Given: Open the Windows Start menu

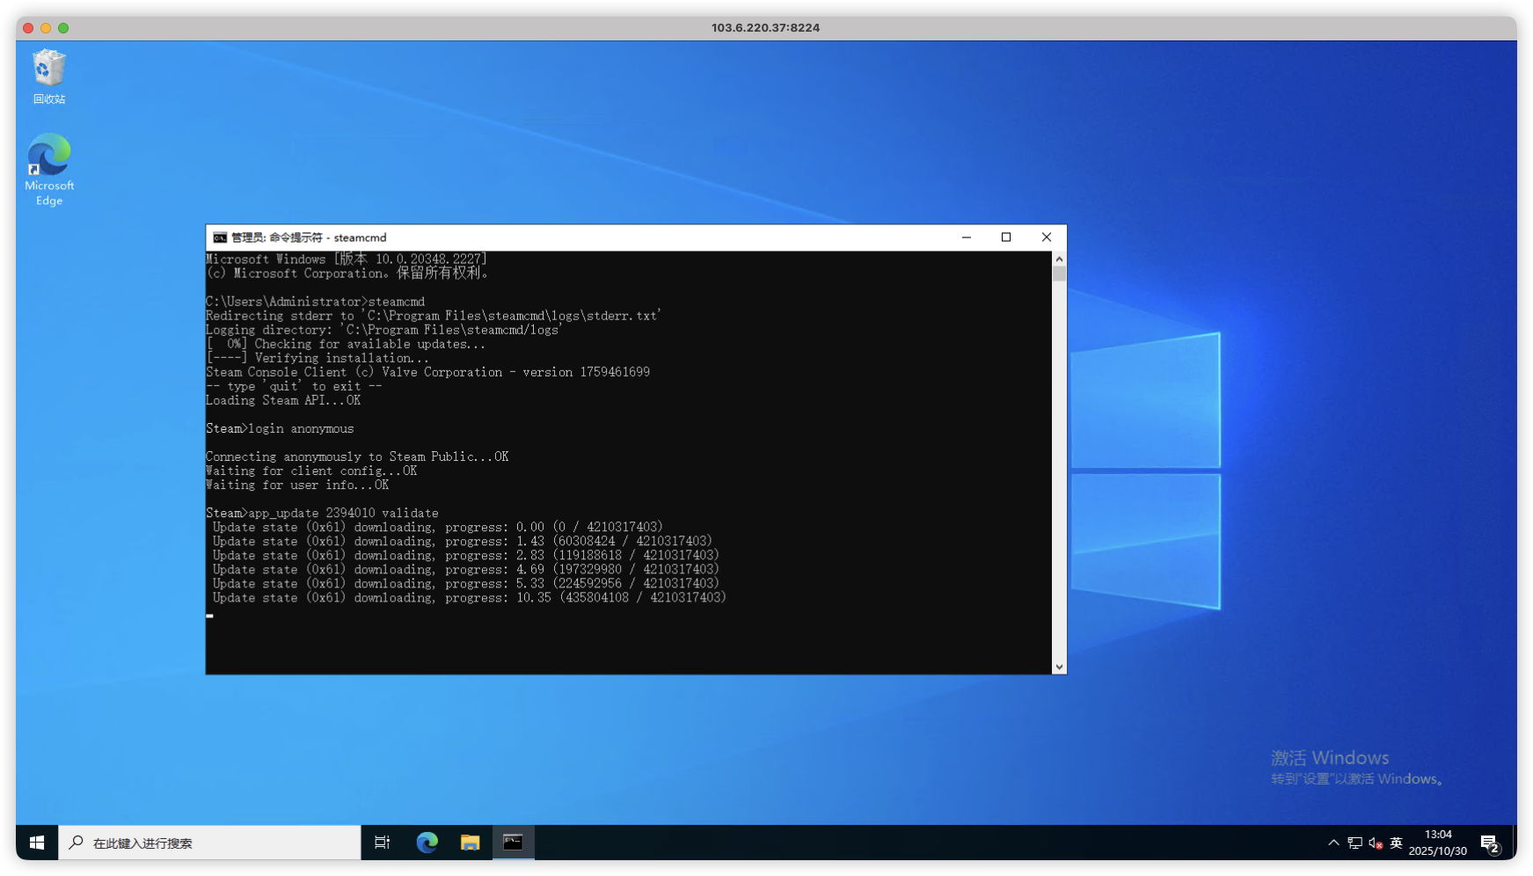Looking at the screenshot, I should 37,843.
